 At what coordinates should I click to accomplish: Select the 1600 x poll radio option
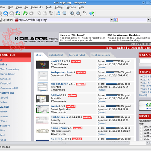(142, 136)
